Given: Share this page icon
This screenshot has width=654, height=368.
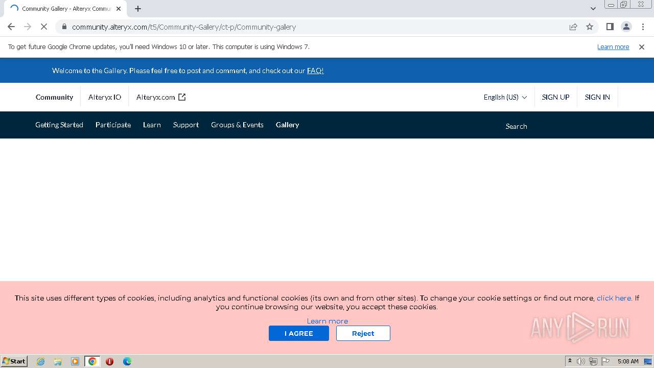Looking at the screenshot, I should tap(573, 27).
